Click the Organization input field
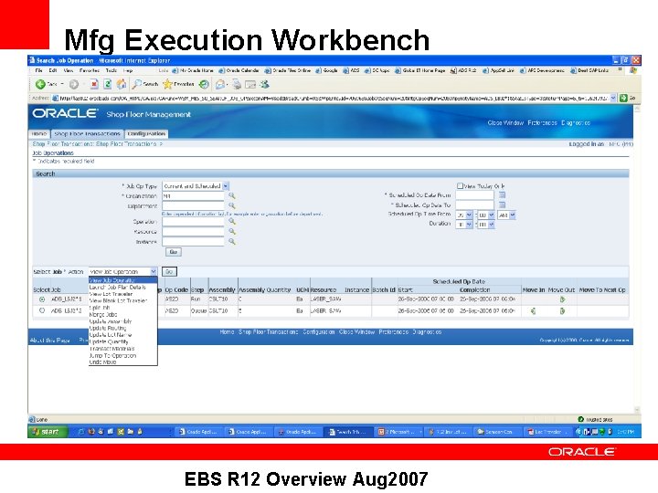 pyautogui.click(x=193, y=195)
